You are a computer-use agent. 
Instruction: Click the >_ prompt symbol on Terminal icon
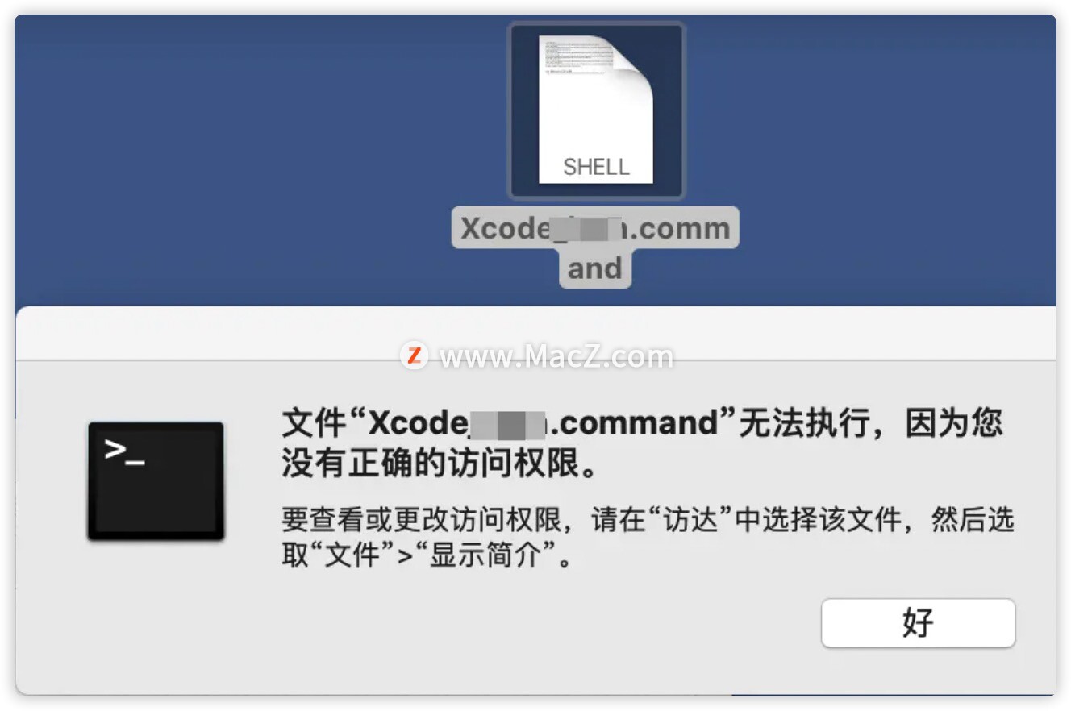125,451
